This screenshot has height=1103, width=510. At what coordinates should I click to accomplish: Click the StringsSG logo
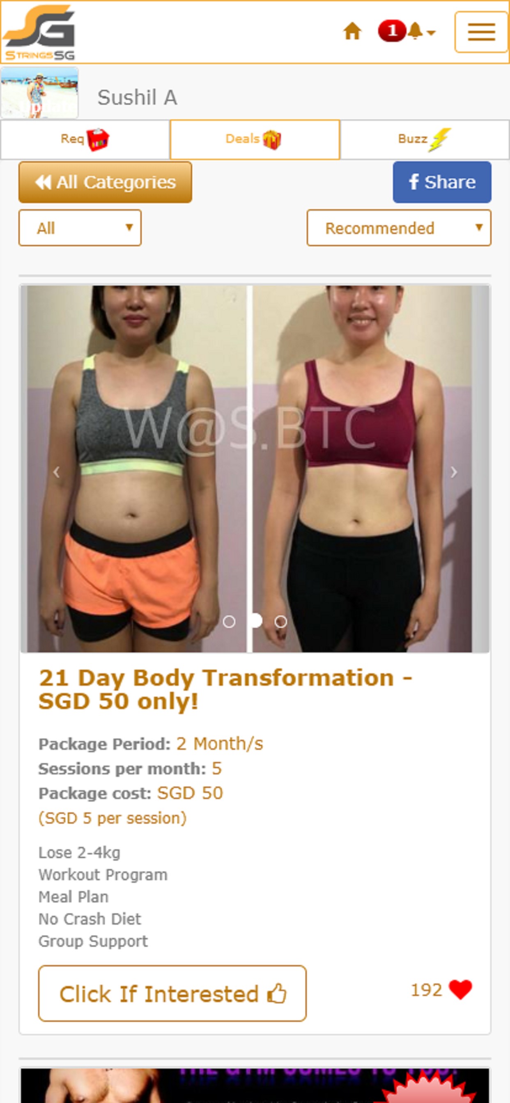coord(39,32)
